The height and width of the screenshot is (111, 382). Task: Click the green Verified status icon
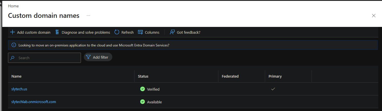tap(143, 89)
